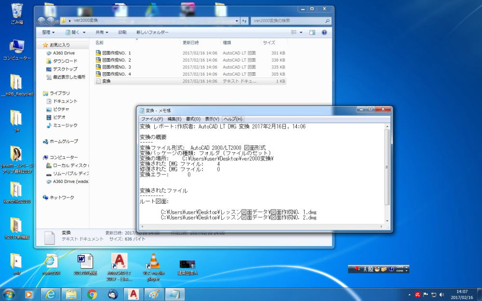Show hidden system tray icons

point(409,295)
